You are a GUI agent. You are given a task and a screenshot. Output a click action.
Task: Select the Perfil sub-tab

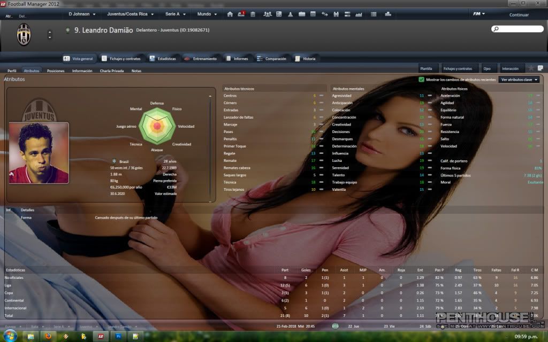12,71
